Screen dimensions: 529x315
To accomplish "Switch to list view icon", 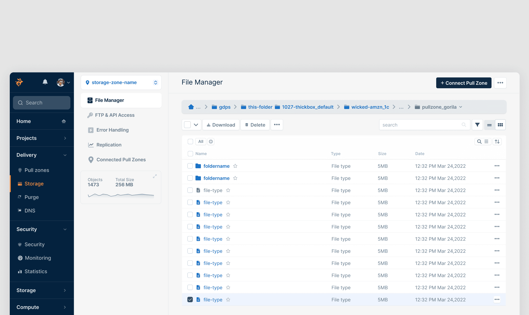I will 489,125.
